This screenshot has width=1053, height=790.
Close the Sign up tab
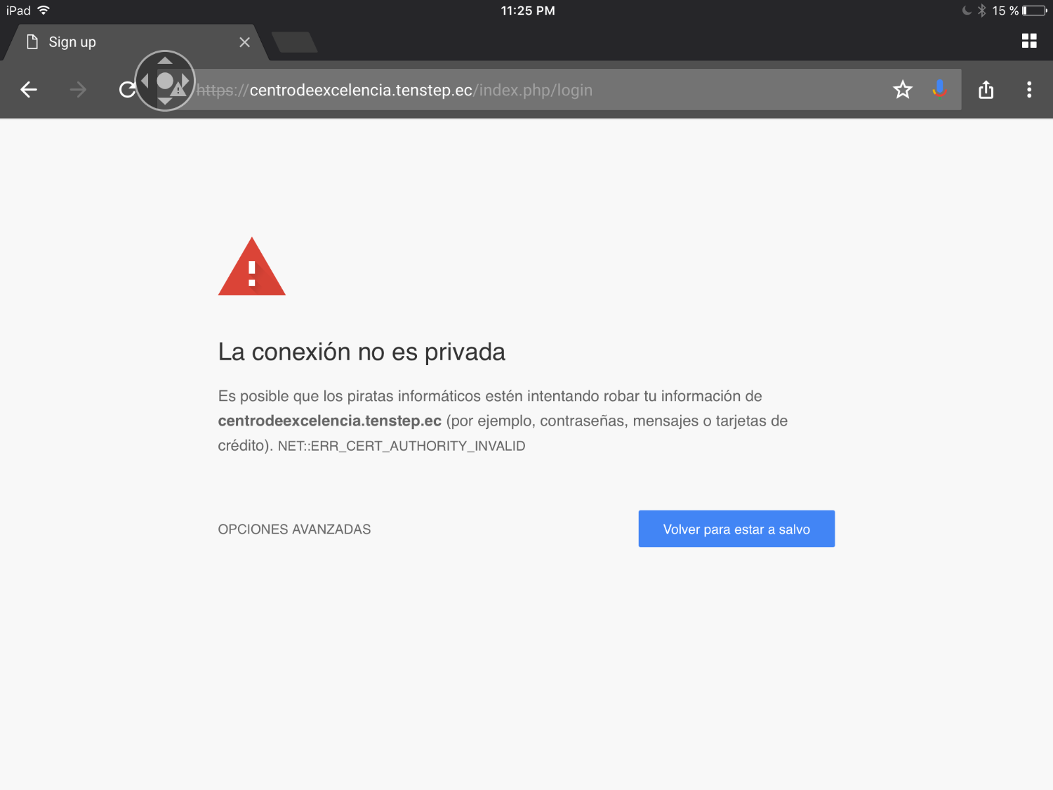pyautogui.click(x=244, y=42)
